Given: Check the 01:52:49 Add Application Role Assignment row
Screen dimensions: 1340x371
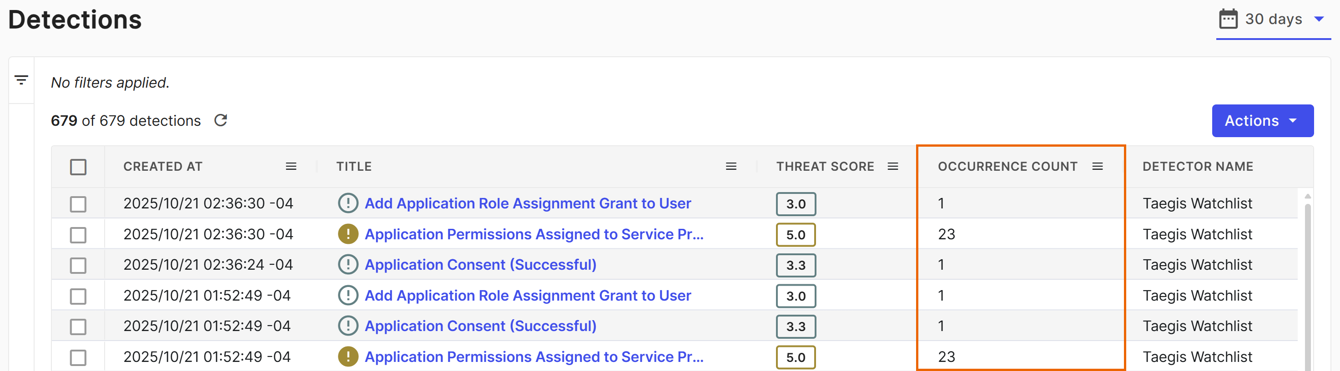Looking at the screenshot, I should coord(78,296).
